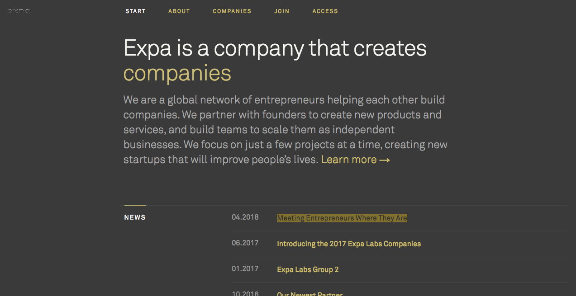Click the 04.2018 news date
Screen dimensions: 576x296
(x=245, y=217)
